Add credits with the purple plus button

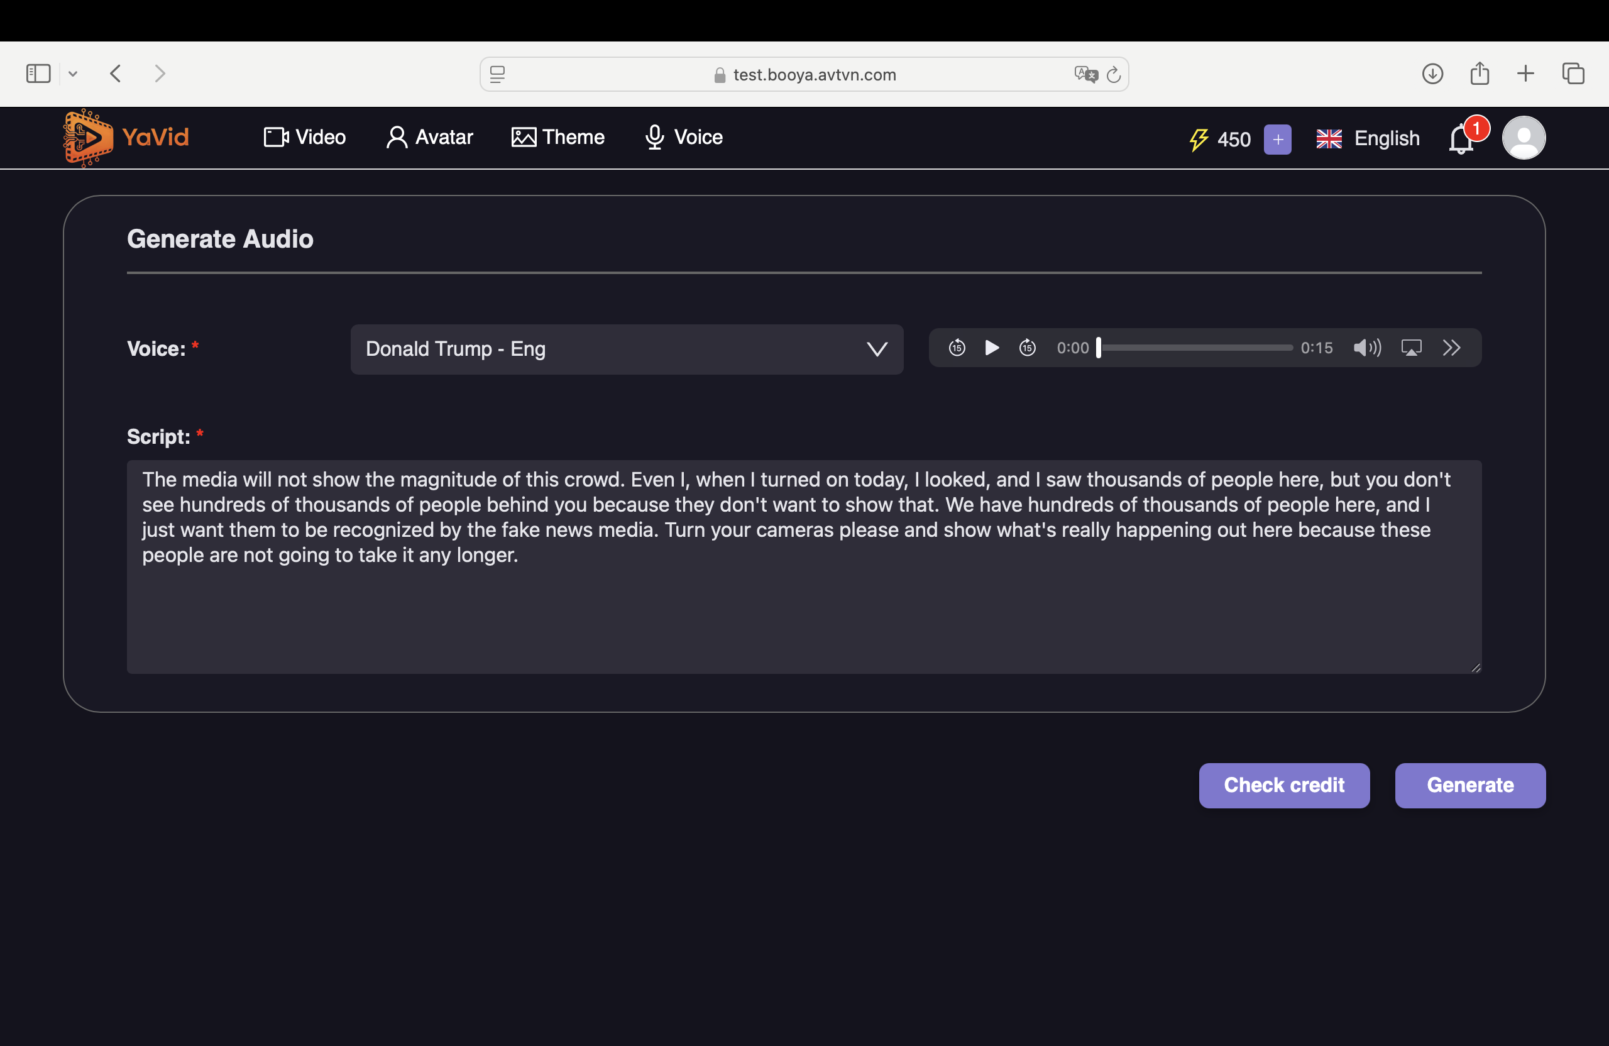point(1277,140)
